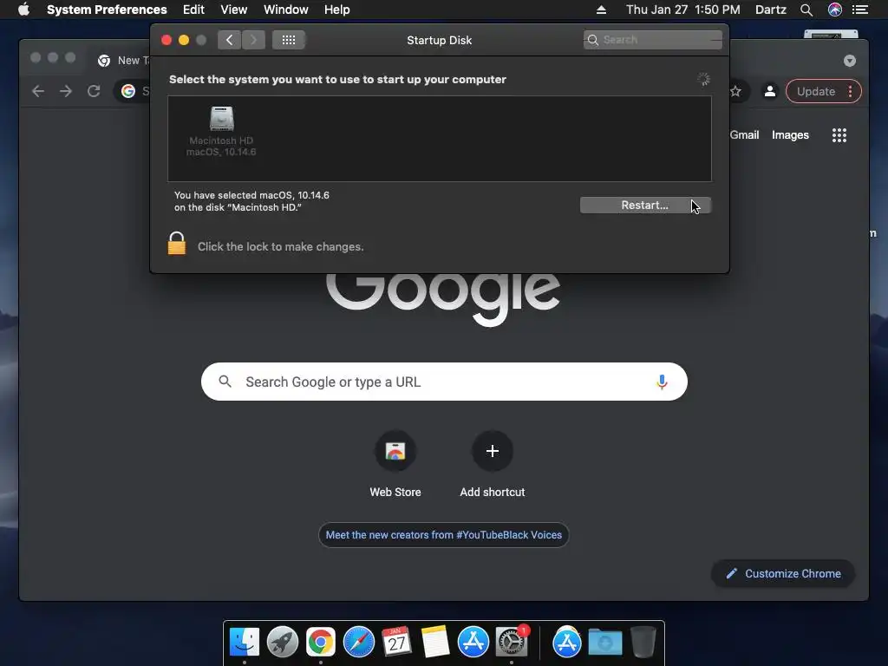Go back in System Preferences

(x=229, y=40)
